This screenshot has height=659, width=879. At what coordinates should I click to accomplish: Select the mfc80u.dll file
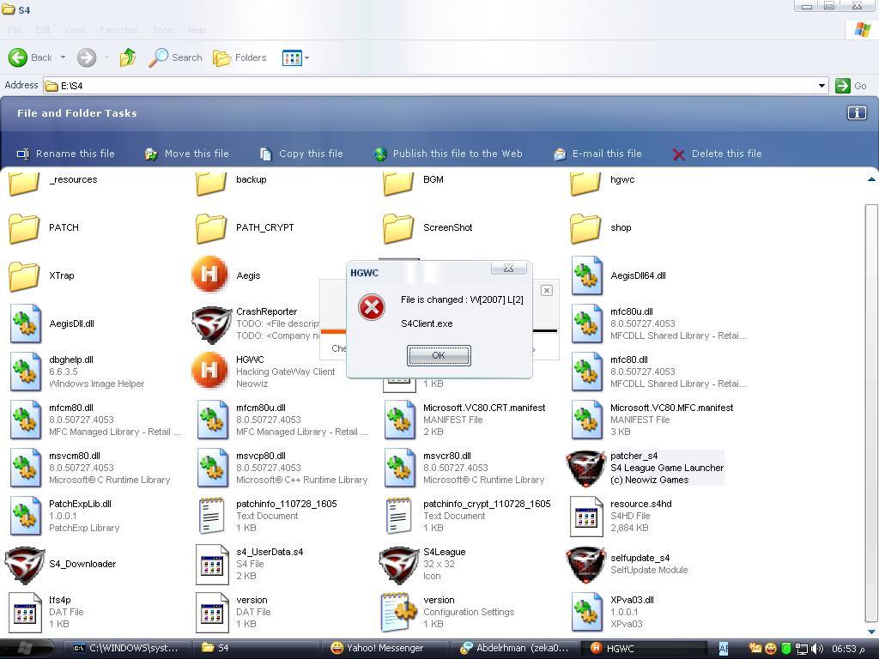658,323
